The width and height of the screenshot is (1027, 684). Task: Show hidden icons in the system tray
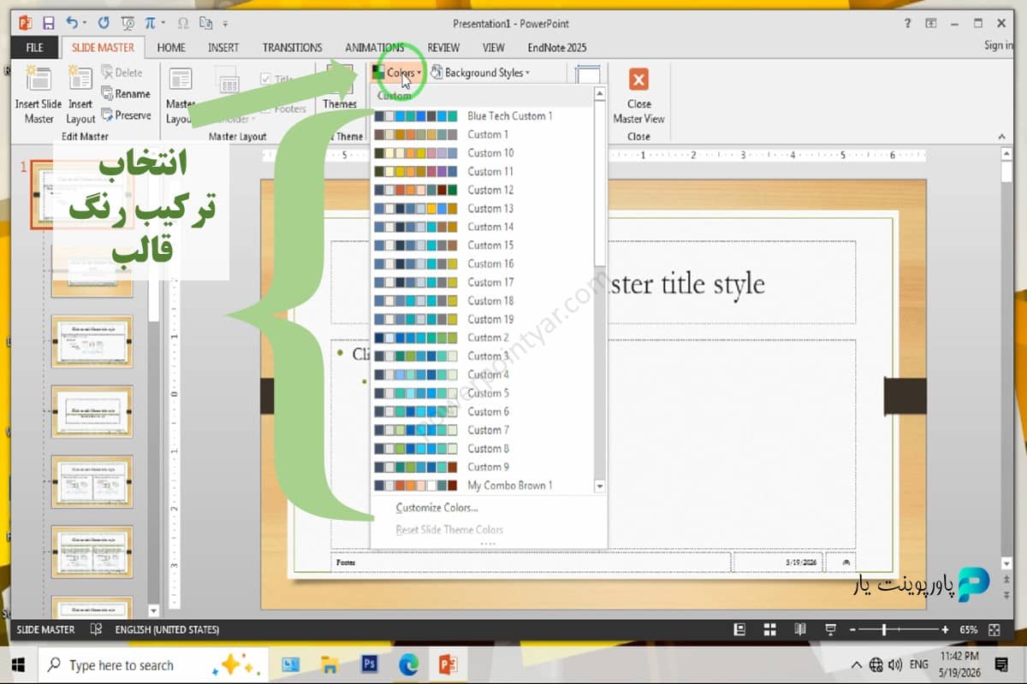857,664
